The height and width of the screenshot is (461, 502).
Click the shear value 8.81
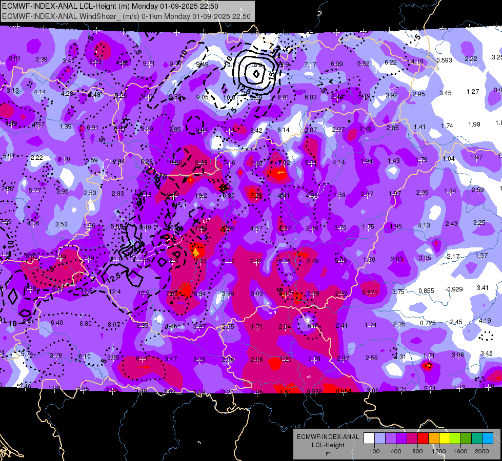tap(284, 97)
